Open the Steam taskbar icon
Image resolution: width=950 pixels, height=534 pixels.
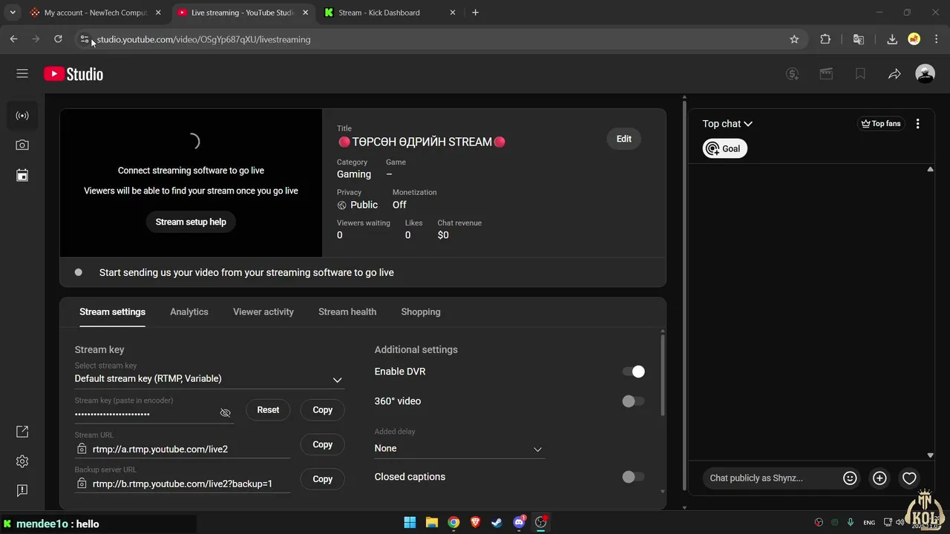pos(497,522)
